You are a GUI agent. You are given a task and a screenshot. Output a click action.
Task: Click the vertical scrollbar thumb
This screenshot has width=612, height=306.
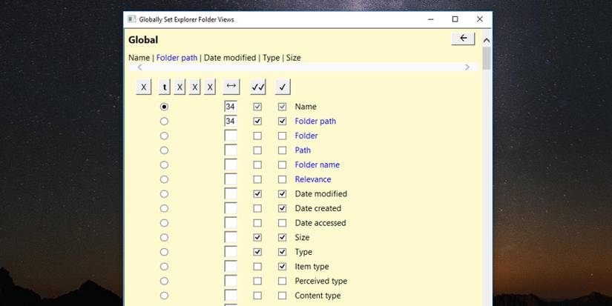(x=487, y=59)
